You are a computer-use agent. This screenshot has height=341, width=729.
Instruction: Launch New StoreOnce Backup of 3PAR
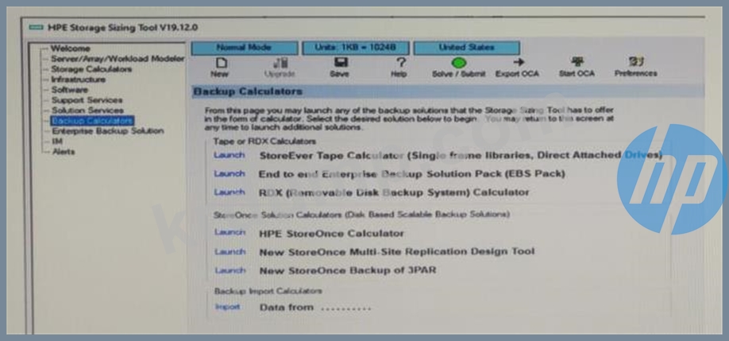pyautogui.click(x=229, y=270)
